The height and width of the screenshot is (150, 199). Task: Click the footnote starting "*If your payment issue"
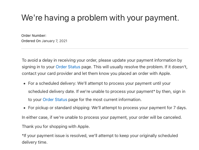(x=100, y=139)
